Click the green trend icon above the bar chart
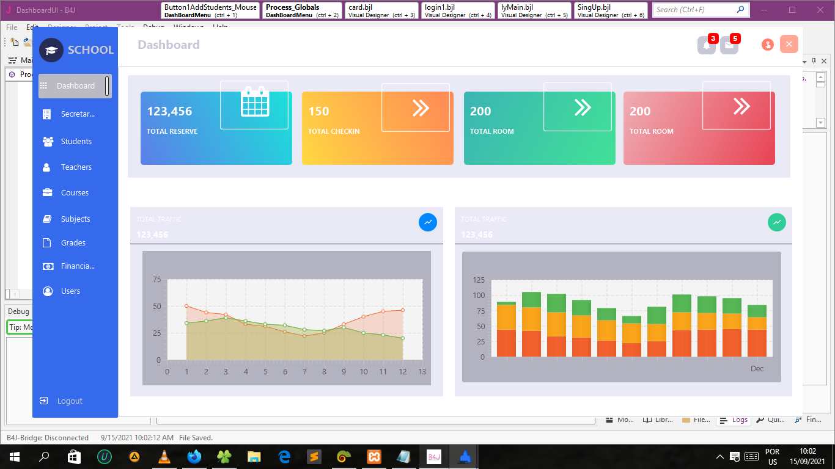This screenshot has width=835, height=469. 777,222
